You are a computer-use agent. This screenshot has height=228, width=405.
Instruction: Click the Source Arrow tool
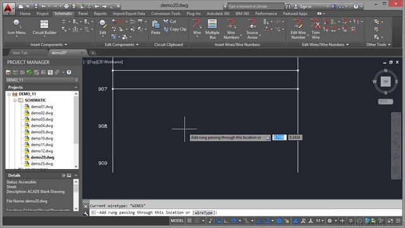point(252,29)
